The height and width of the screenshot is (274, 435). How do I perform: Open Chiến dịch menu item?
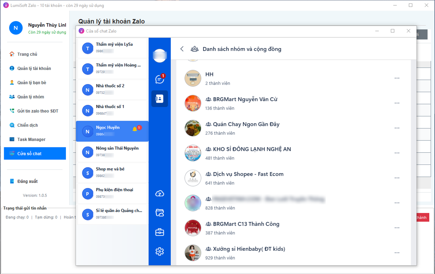35,125
